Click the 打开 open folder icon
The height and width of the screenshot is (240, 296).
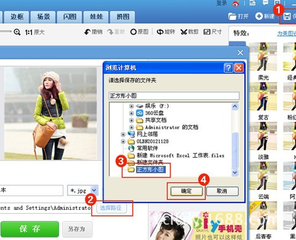(232, 17)
